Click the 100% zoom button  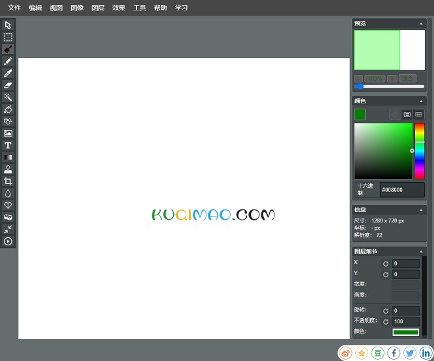click(375, 79)
